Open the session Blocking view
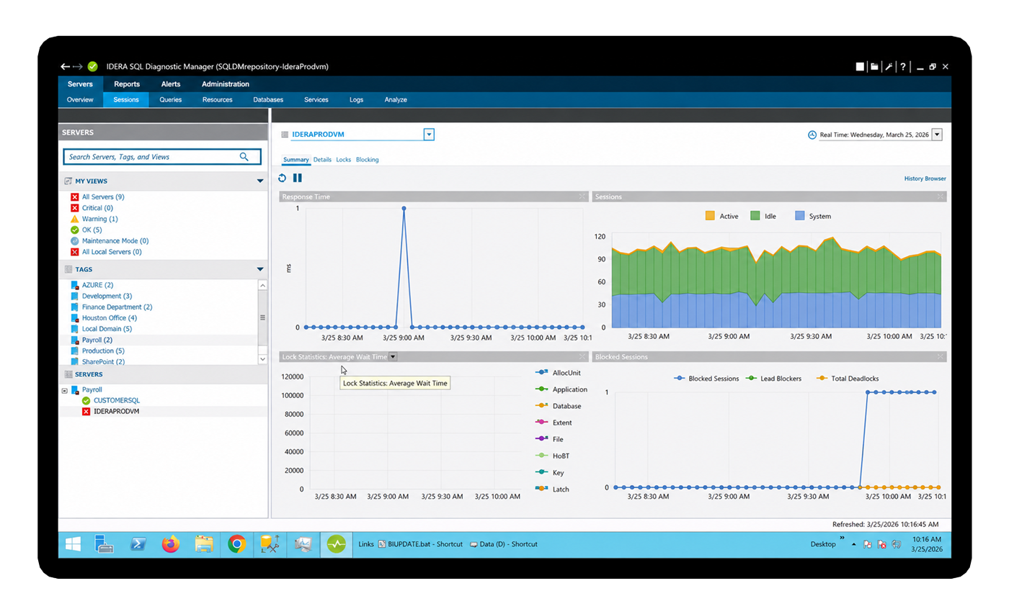1009x614 pixels. tap(368, 160)
